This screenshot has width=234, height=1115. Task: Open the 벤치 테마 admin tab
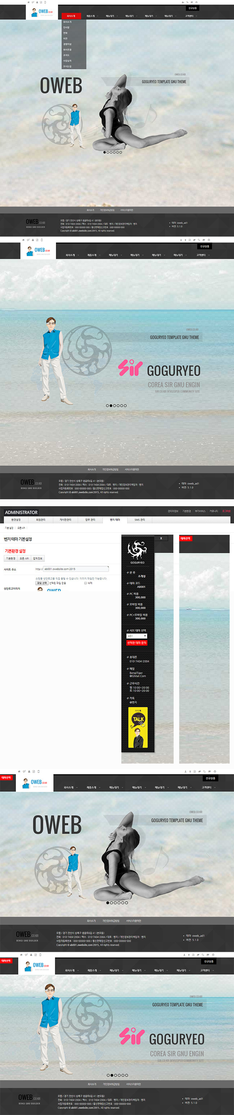click(115, 520)
